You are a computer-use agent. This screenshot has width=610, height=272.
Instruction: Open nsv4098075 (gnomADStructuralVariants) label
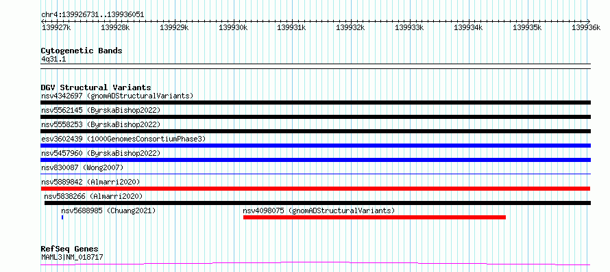coord(319,210)
